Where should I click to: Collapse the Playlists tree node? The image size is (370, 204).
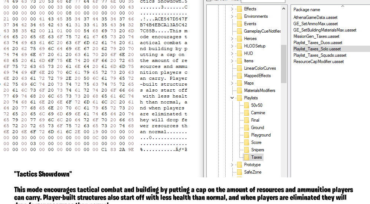[232, 98]
